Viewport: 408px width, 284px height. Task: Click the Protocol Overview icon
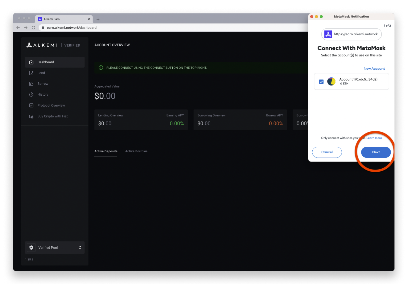click(31, 106)
